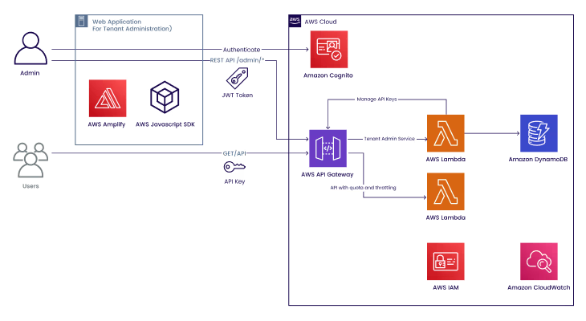Click the 'AWS Javascript SDK' caption
Viewport: 586px width, 321px height.
click(165, 124)
